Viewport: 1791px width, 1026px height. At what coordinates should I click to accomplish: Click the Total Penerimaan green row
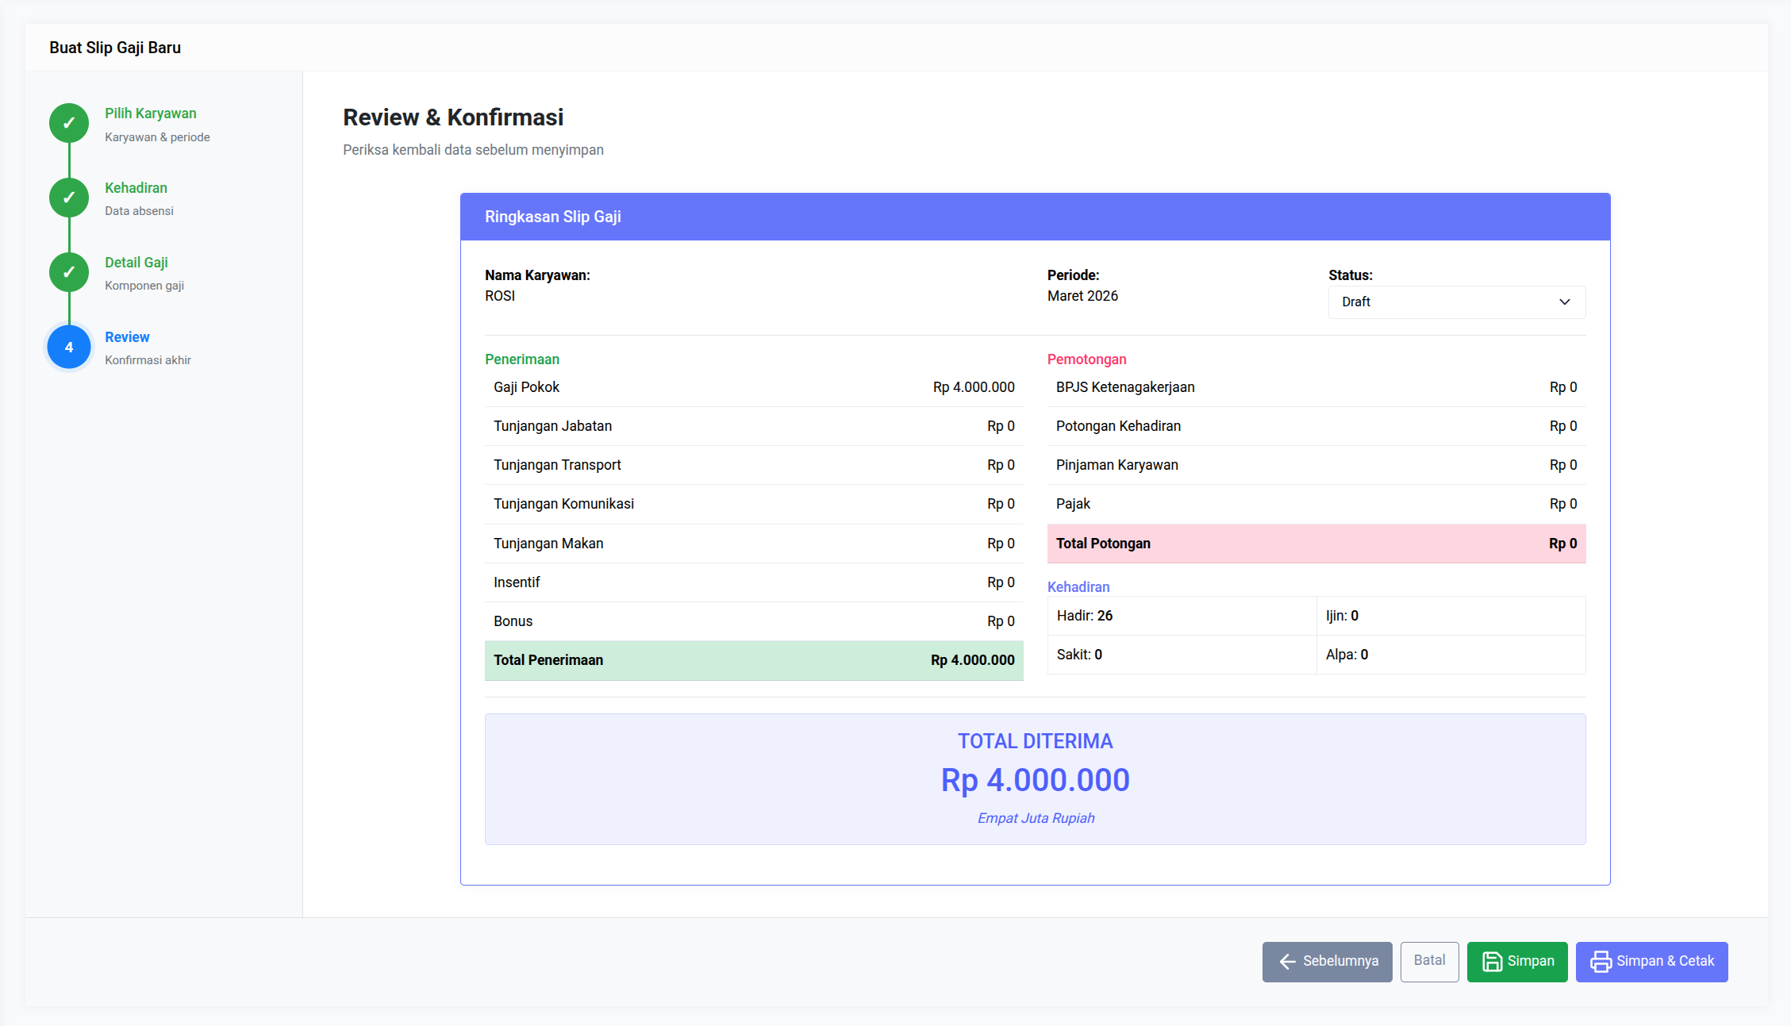pos(753,660)
